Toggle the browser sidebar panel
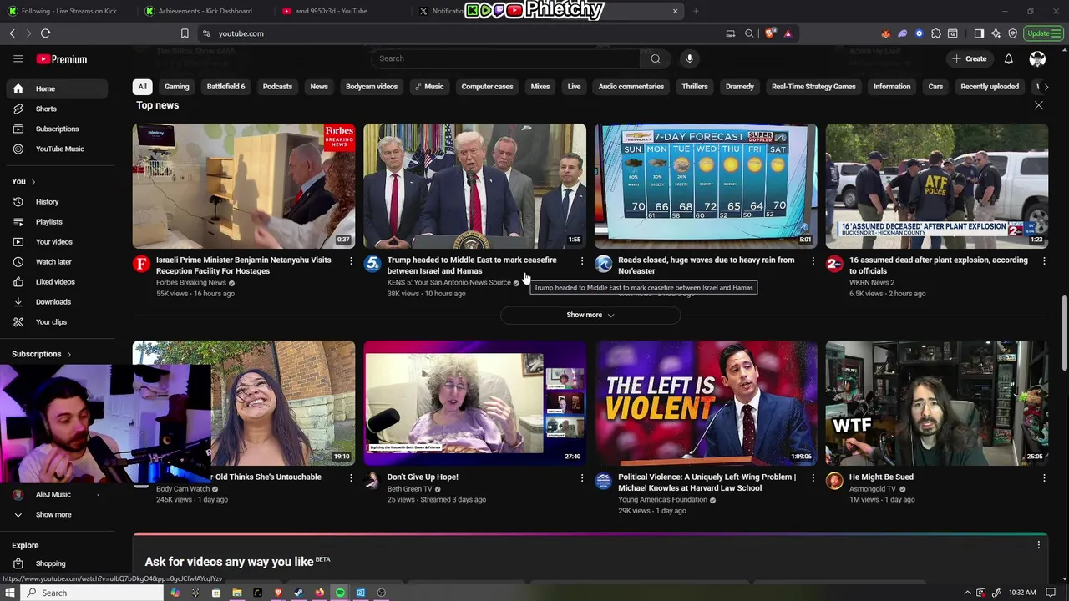 (979, 33)
